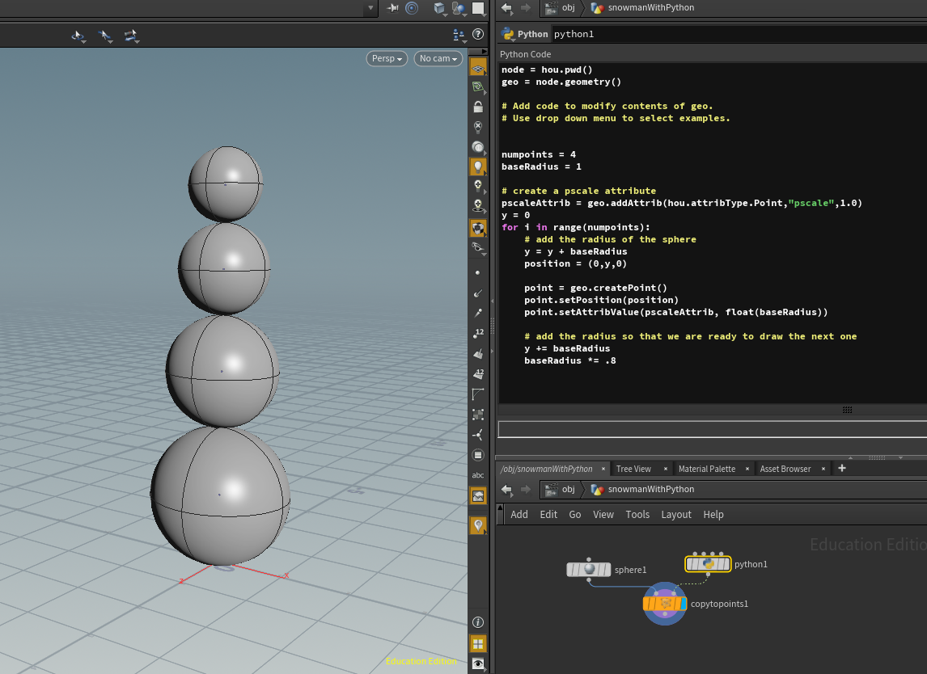Viewport: 927px width, 674px height.
Task: Toggle the lock camera padlock icon
Action: tap(478, 107)
